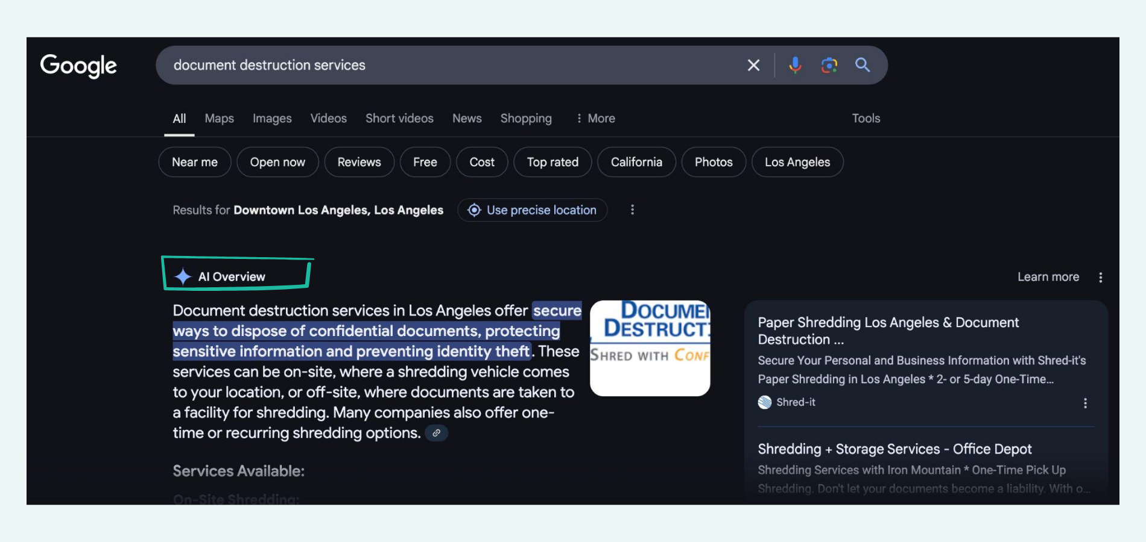
Task: Switch to the All results tab
Action: point(179,119)
